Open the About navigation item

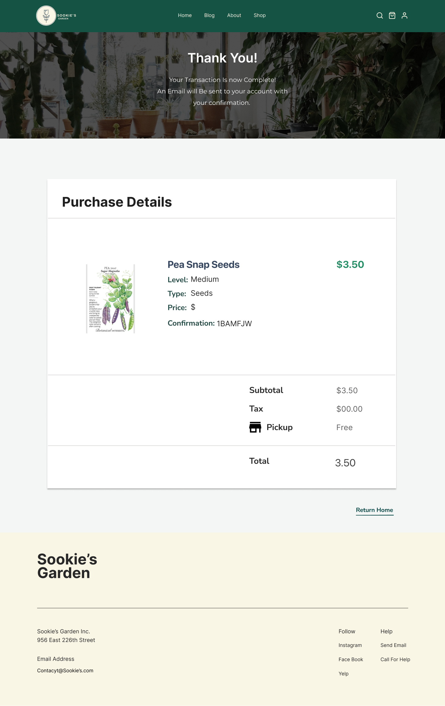[234, 15]
